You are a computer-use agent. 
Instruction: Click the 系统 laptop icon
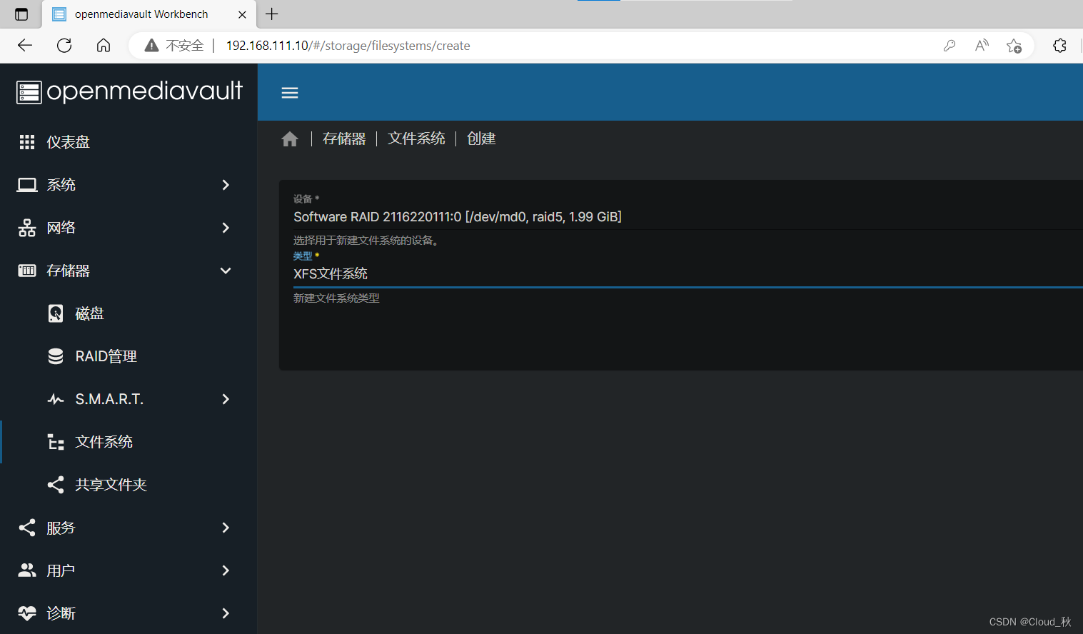point(27,185)
